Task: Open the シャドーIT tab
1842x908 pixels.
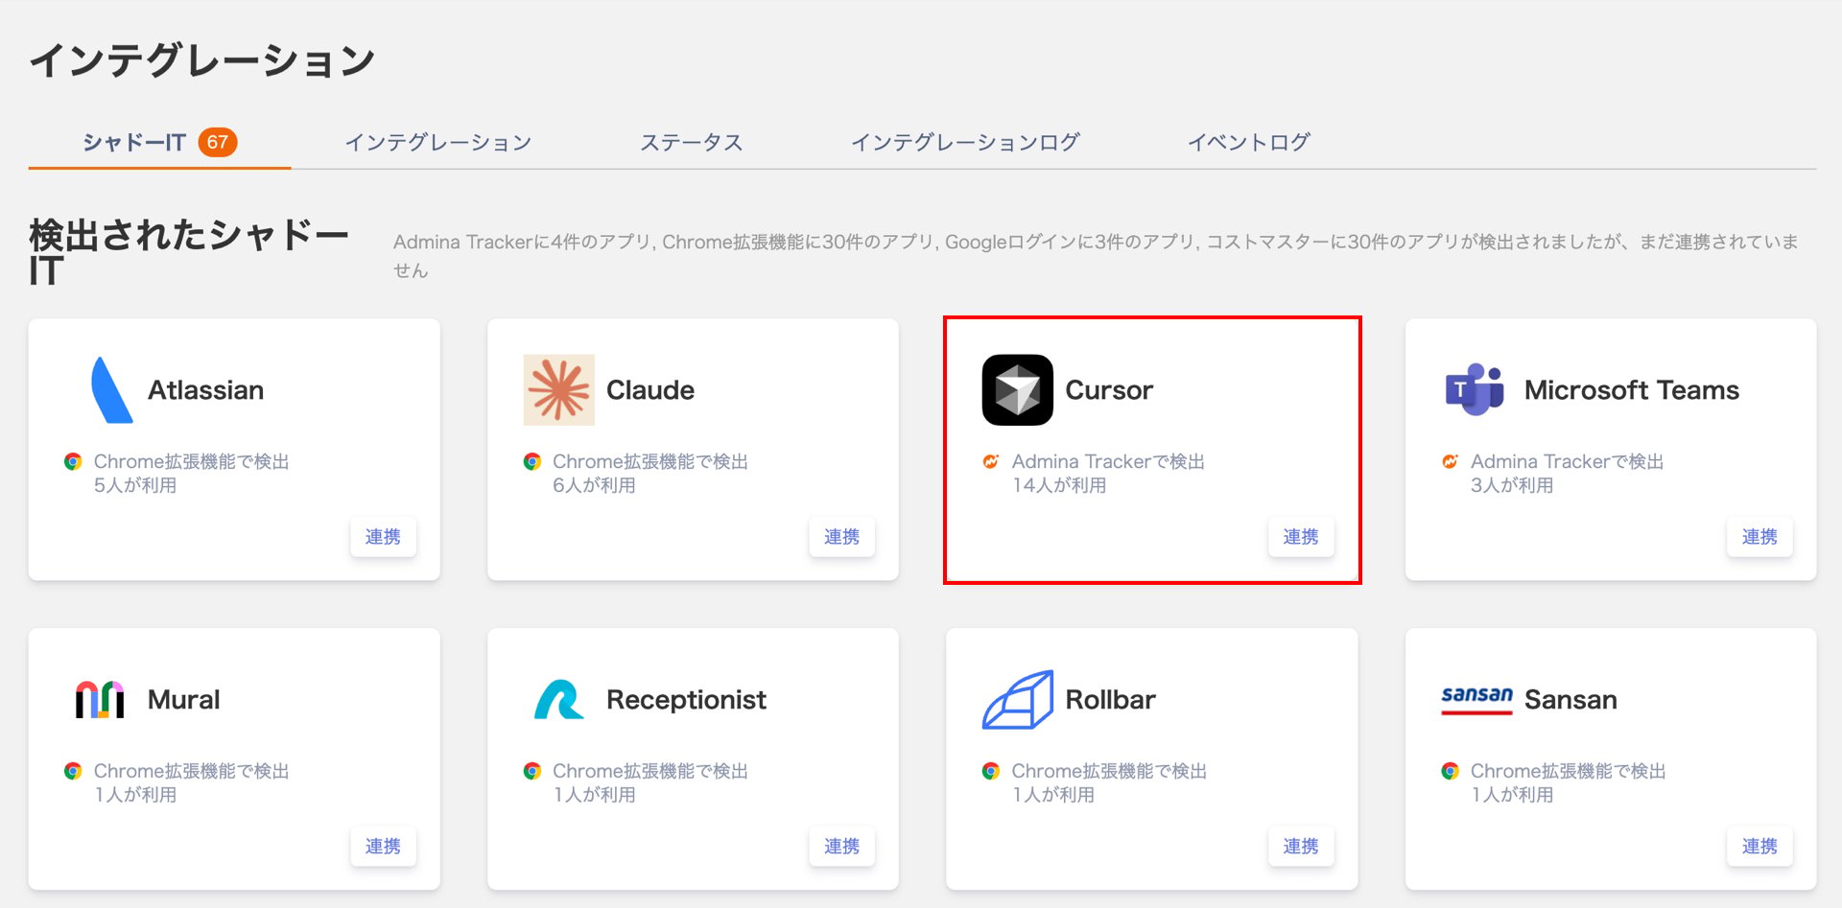Action: 159,143
